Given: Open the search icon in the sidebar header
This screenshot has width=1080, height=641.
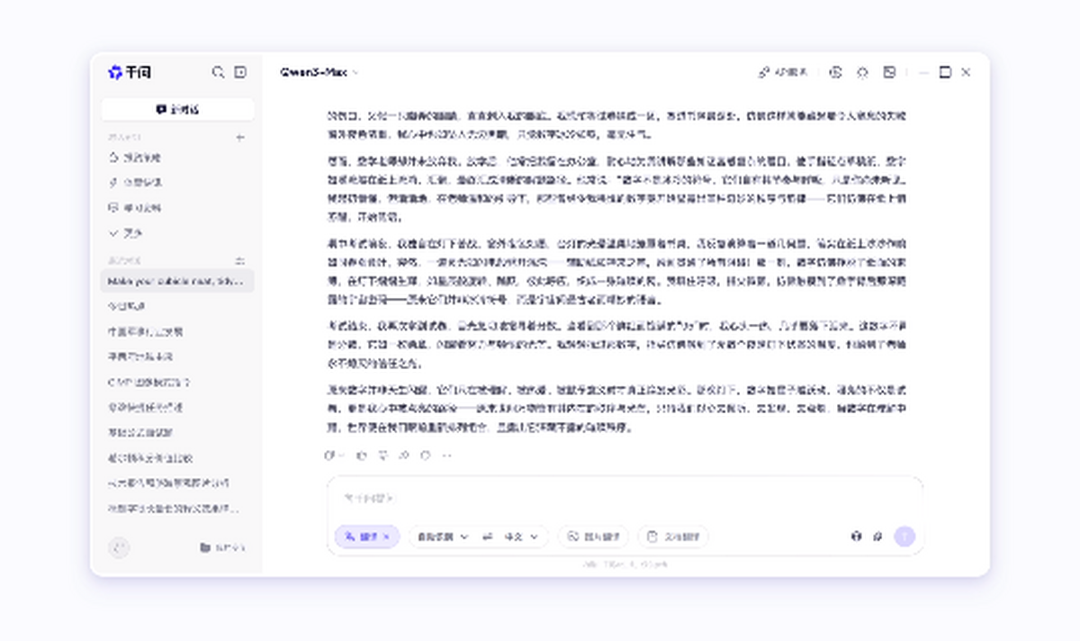Looking at the screenshot, I should coord(218,72).
